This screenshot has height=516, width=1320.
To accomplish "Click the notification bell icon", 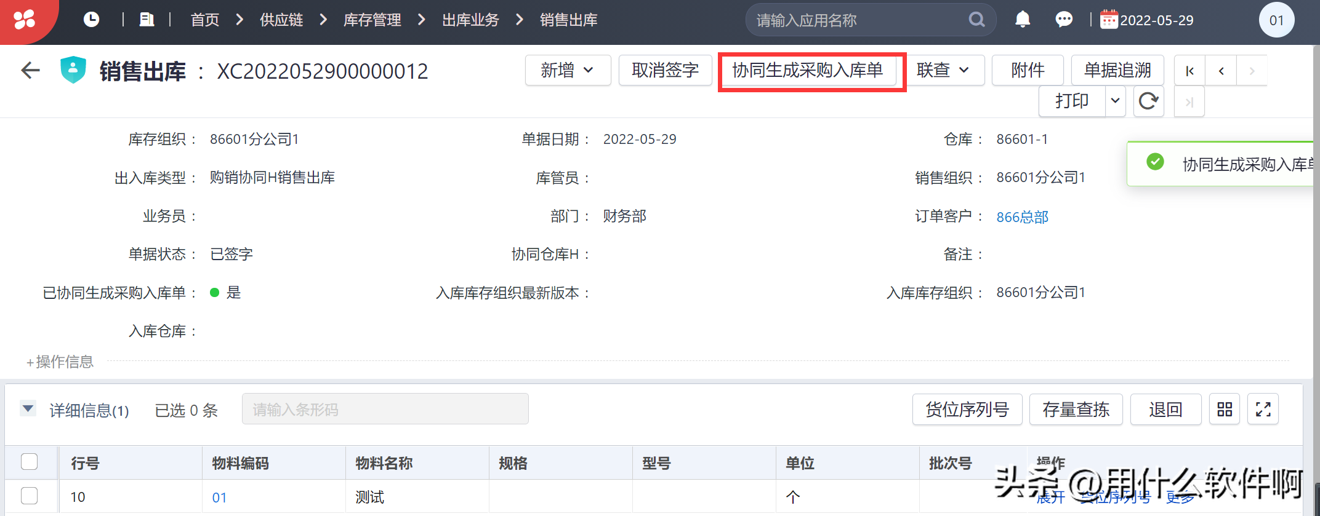I will [x=1022, y=20].
